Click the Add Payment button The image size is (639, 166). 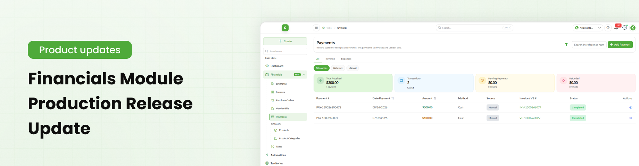(620, 45)
